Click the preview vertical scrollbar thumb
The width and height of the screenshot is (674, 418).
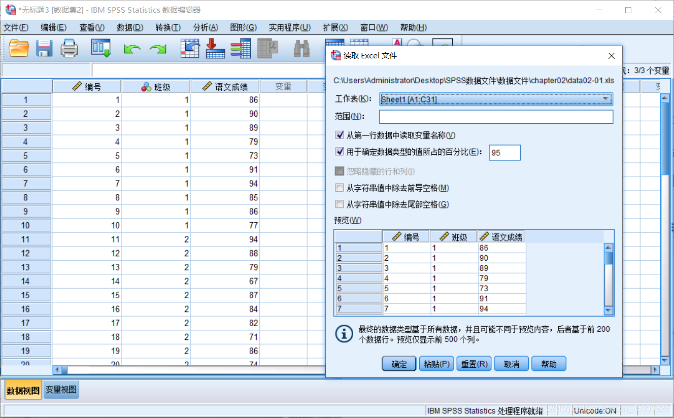pyautogui.click(x=609, y=258)
